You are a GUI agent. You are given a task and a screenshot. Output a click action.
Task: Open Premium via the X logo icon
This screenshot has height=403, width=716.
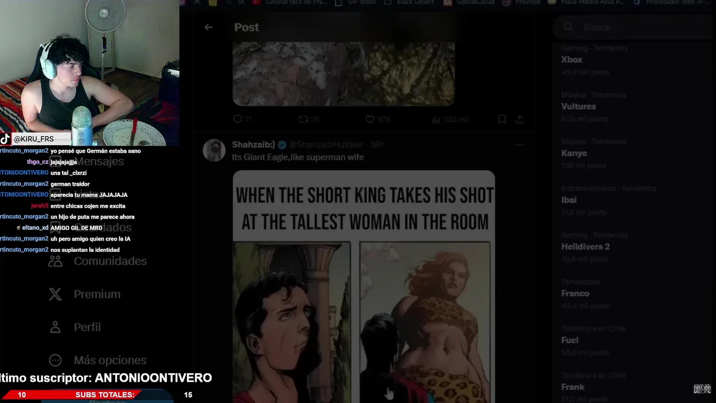55,294
